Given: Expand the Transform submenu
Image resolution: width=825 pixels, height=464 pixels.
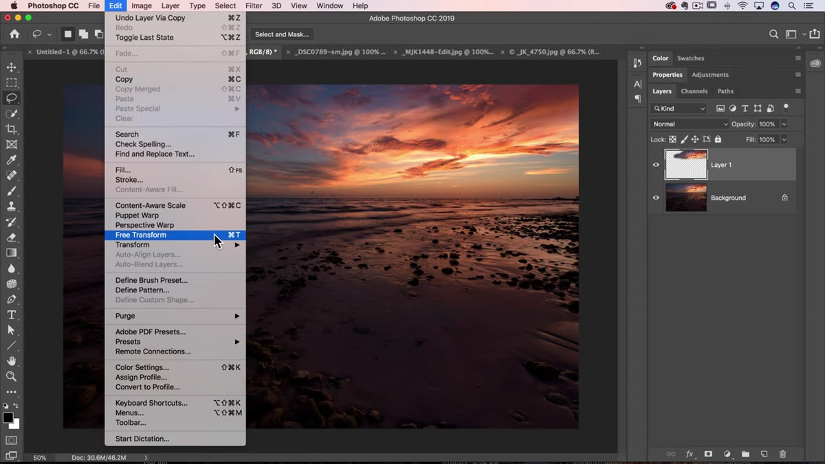Looking at the screenshot, I should click(x=175, y=245).
